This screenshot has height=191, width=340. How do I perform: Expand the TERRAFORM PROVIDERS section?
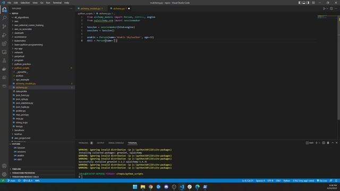[x=23, y=173]
